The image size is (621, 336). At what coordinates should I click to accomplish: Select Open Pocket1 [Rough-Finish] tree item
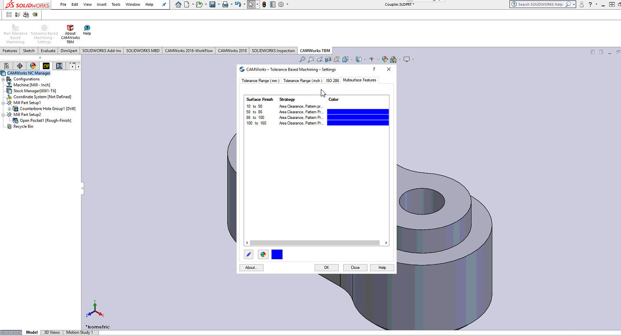click(x=45, y=121)
